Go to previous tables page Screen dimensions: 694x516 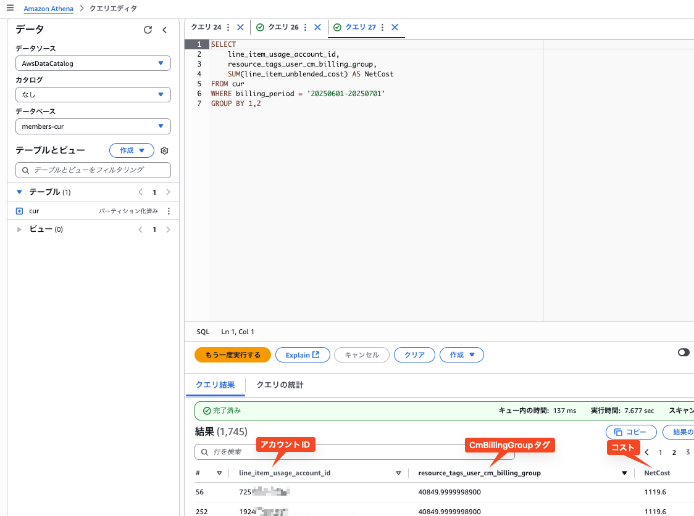pos(140,192)
